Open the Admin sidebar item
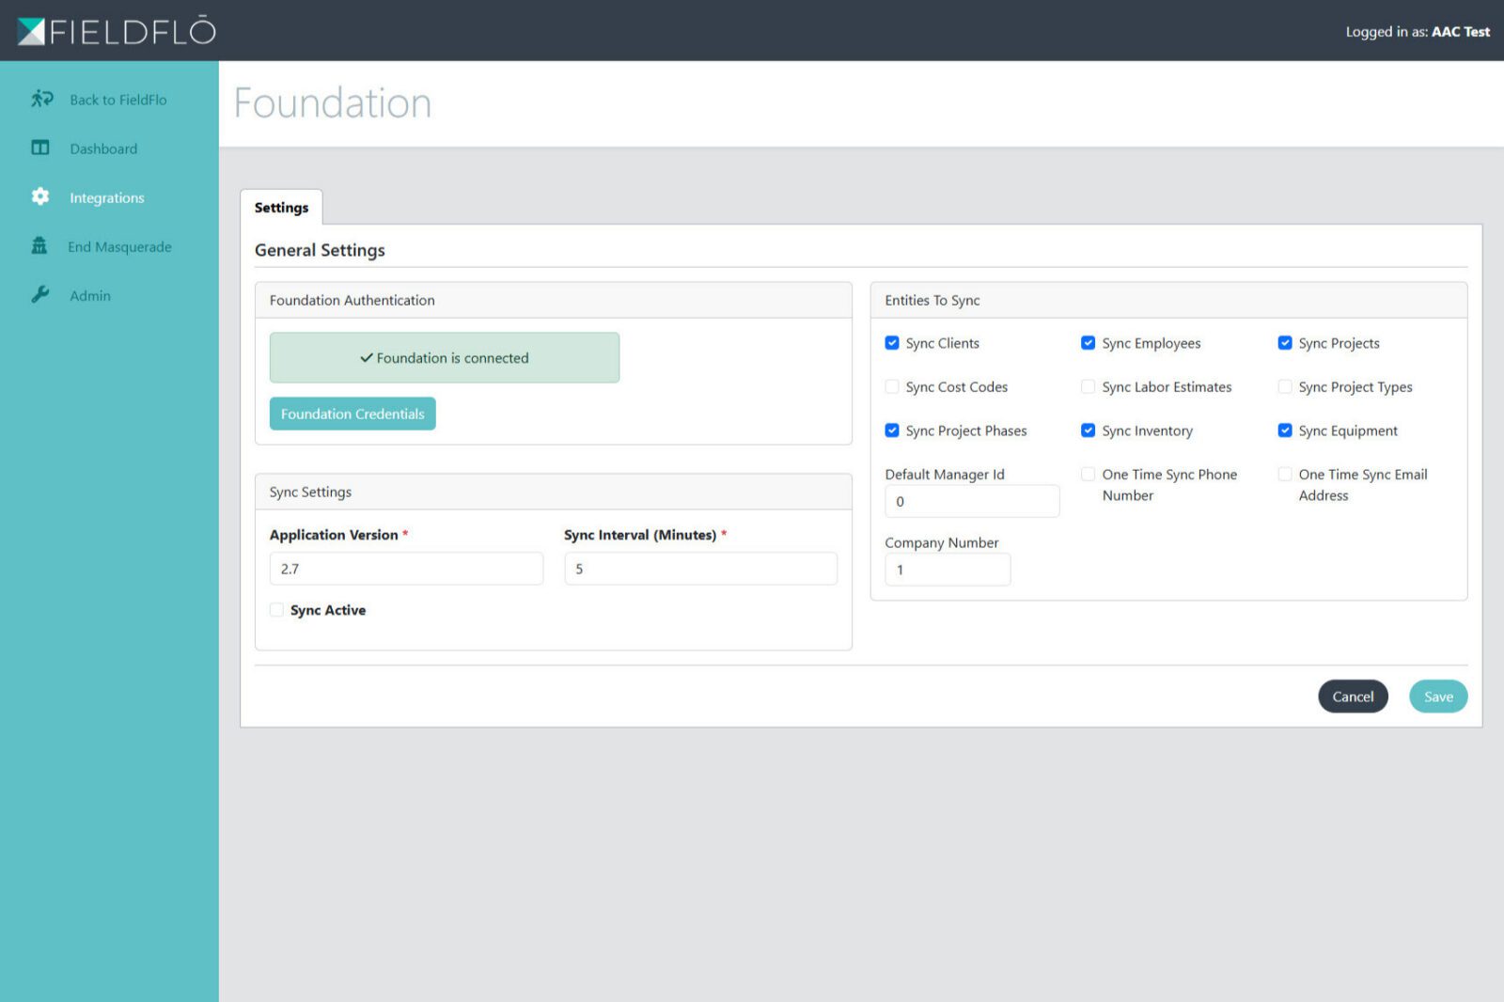The height and width of the screenshot is (1002, 1504). (90, 295)
